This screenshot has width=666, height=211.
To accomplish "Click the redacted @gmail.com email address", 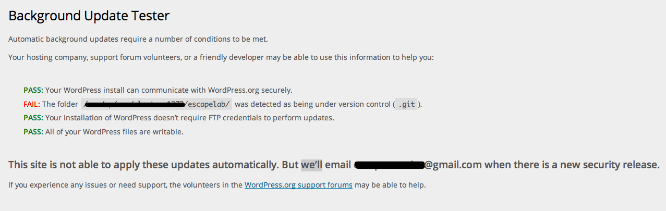I will click(417, 165).
